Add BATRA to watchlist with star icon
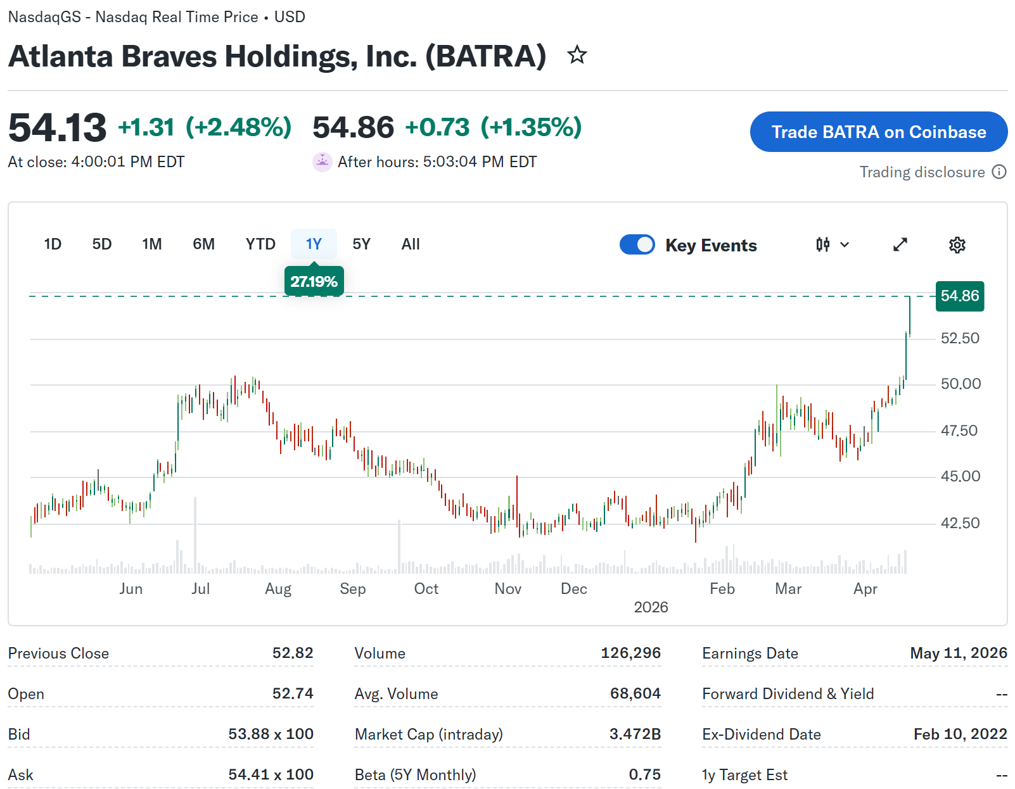The width and height of the screenshot is (1015, 789). coord(577,55)
